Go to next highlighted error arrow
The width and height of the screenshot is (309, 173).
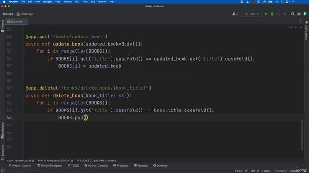[x=301, y=27]
